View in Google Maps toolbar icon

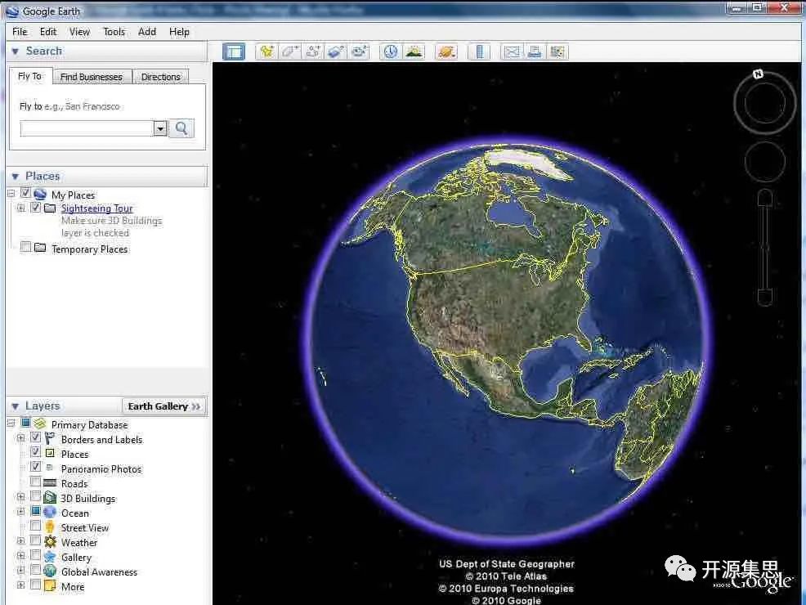557,52
